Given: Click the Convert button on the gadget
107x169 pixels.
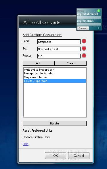Looking at the screenshot, I should [x=83, y=28].
